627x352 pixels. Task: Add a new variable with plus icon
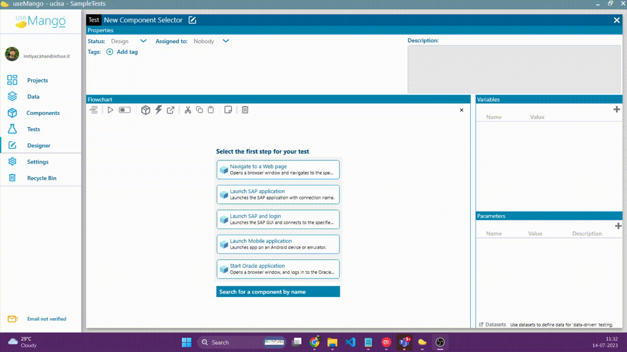point(617,110)
